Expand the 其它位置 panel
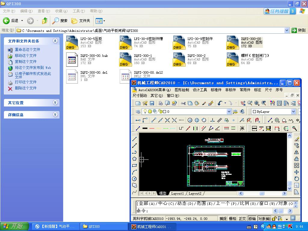 point(55,103)
